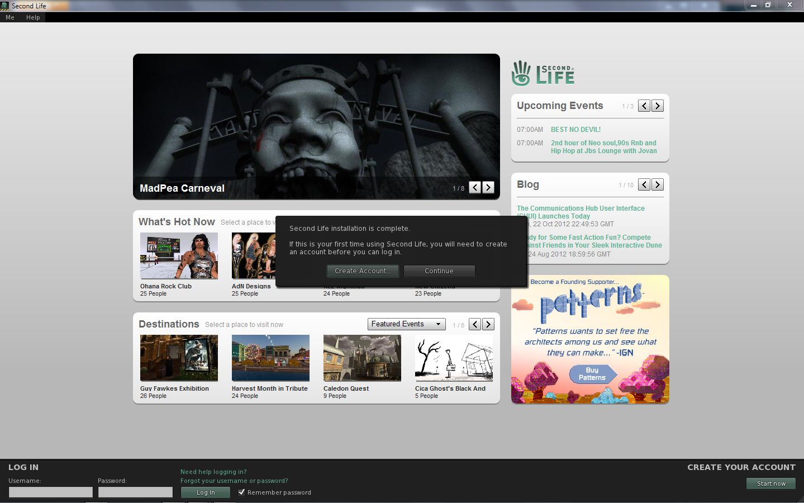This screenshot has width=804, height=503.
Task: Open the Me menu
Action: click(10, 17)
